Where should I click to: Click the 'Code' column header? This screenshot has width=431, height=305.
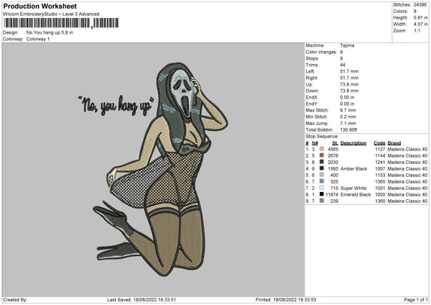[x=379, y=143]
